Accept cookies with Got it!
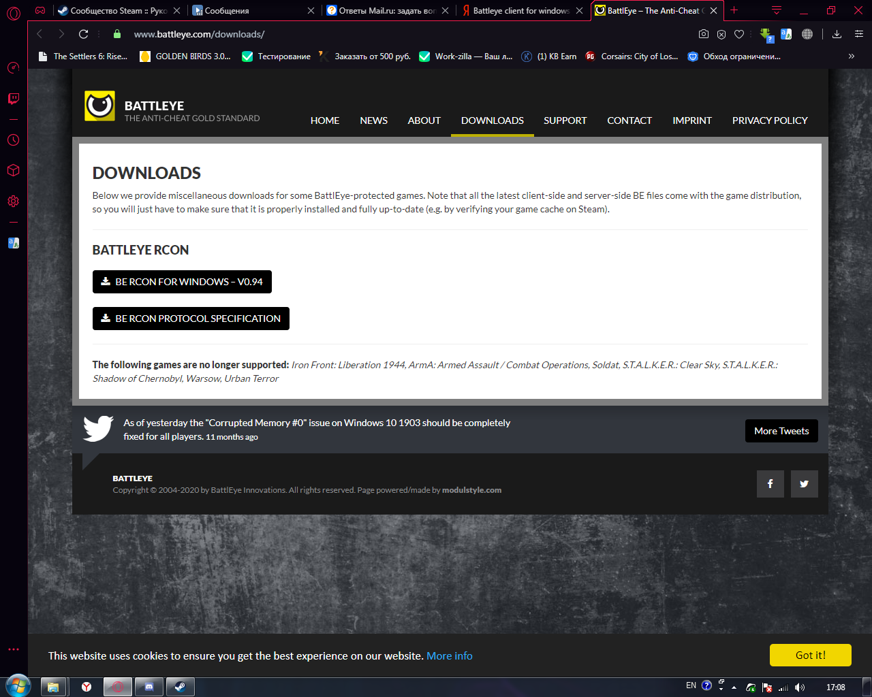 coord(811,655)
